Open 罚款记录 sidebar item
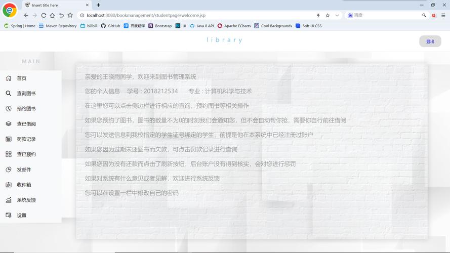 pyautogui.click(x=31, y=139)
